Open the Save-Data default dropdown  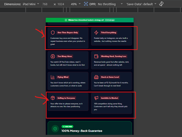141,4
